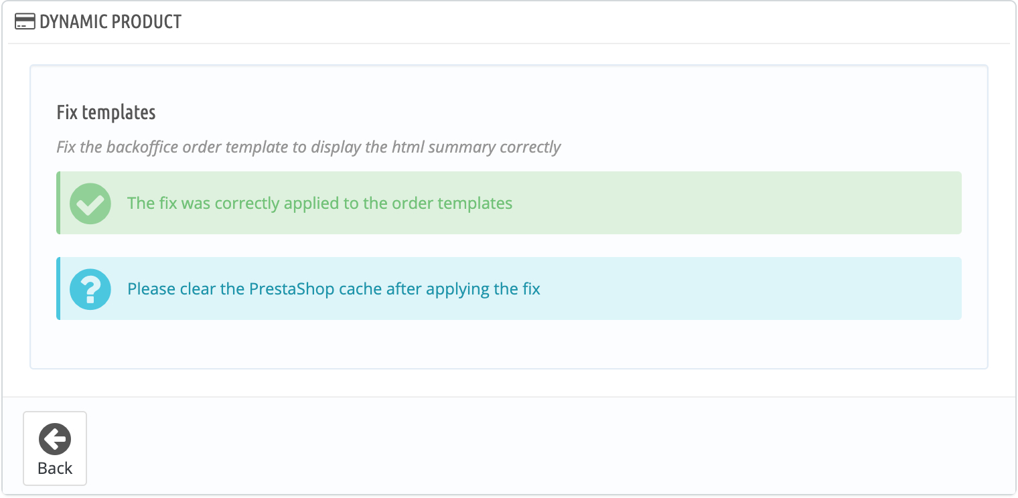Click the fix correctly applied success message

319,203
